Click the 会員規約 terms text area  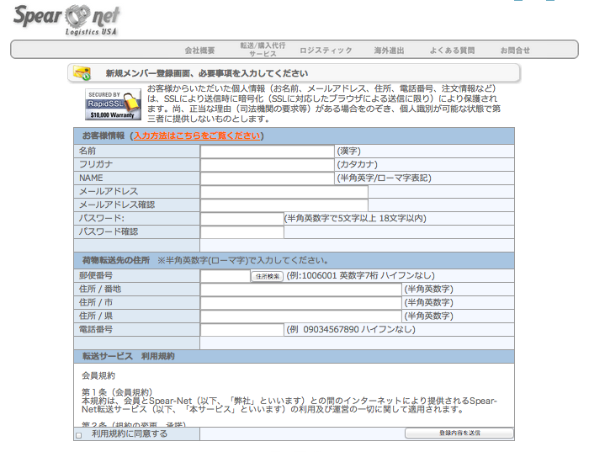(x=294, y=396)
